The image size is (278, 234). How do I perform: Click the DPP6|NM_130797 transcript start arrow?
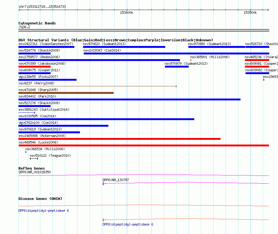pos(104,184)
